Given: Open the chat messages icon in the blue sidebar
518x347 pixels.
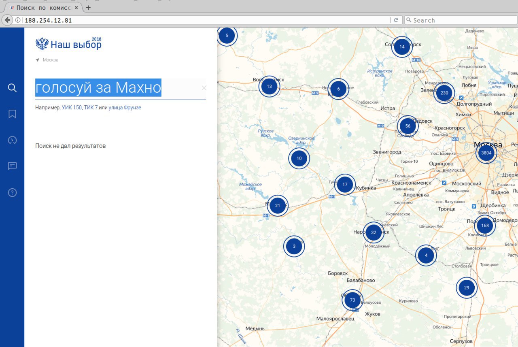Looking at the screenshot, I should pyautogui.click(x=12, y=166).
